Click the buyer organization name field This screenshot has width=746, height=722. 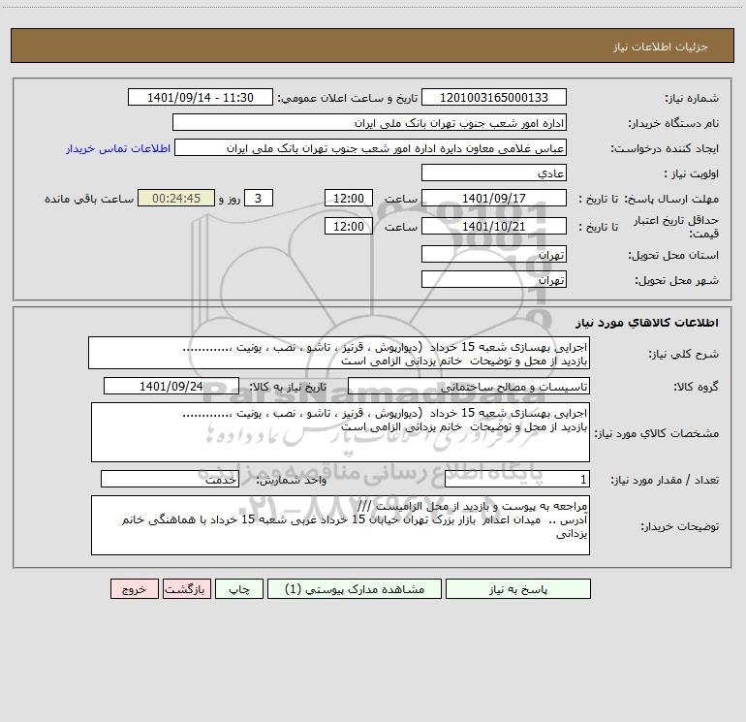[369, 122]
